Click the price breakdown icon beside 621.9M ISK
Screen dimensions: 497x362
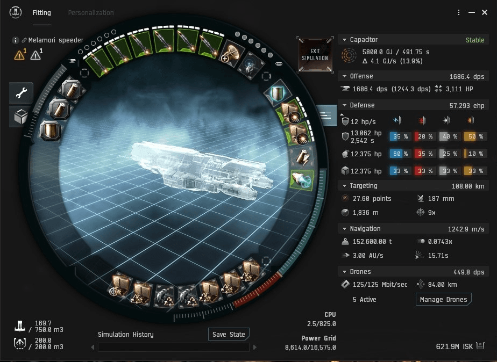tap(480, 345)
